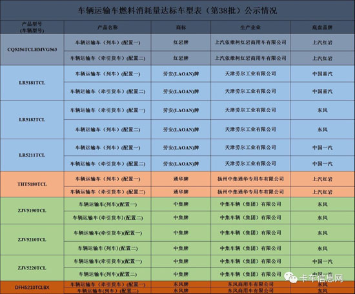Select the ZJV5190TCL model cell
The image size is (355, 294).
coord(32,211)
